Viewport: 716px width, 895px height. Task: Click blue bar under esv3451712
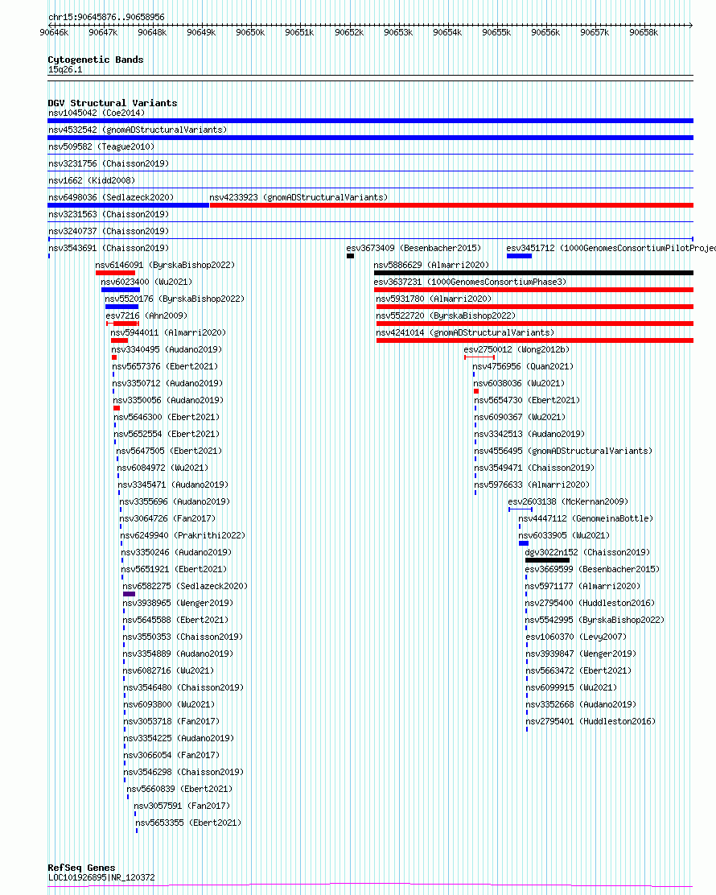519,256
